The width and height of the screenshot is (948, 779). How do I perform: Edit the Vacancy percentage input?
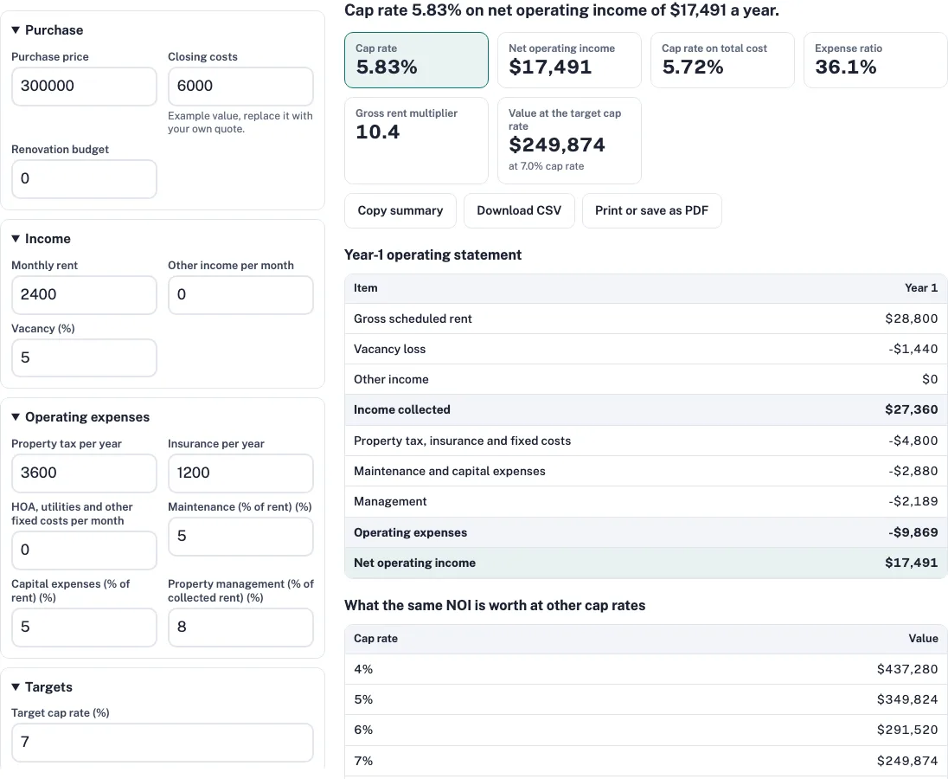pyautogui.click(x=84, y=357)
